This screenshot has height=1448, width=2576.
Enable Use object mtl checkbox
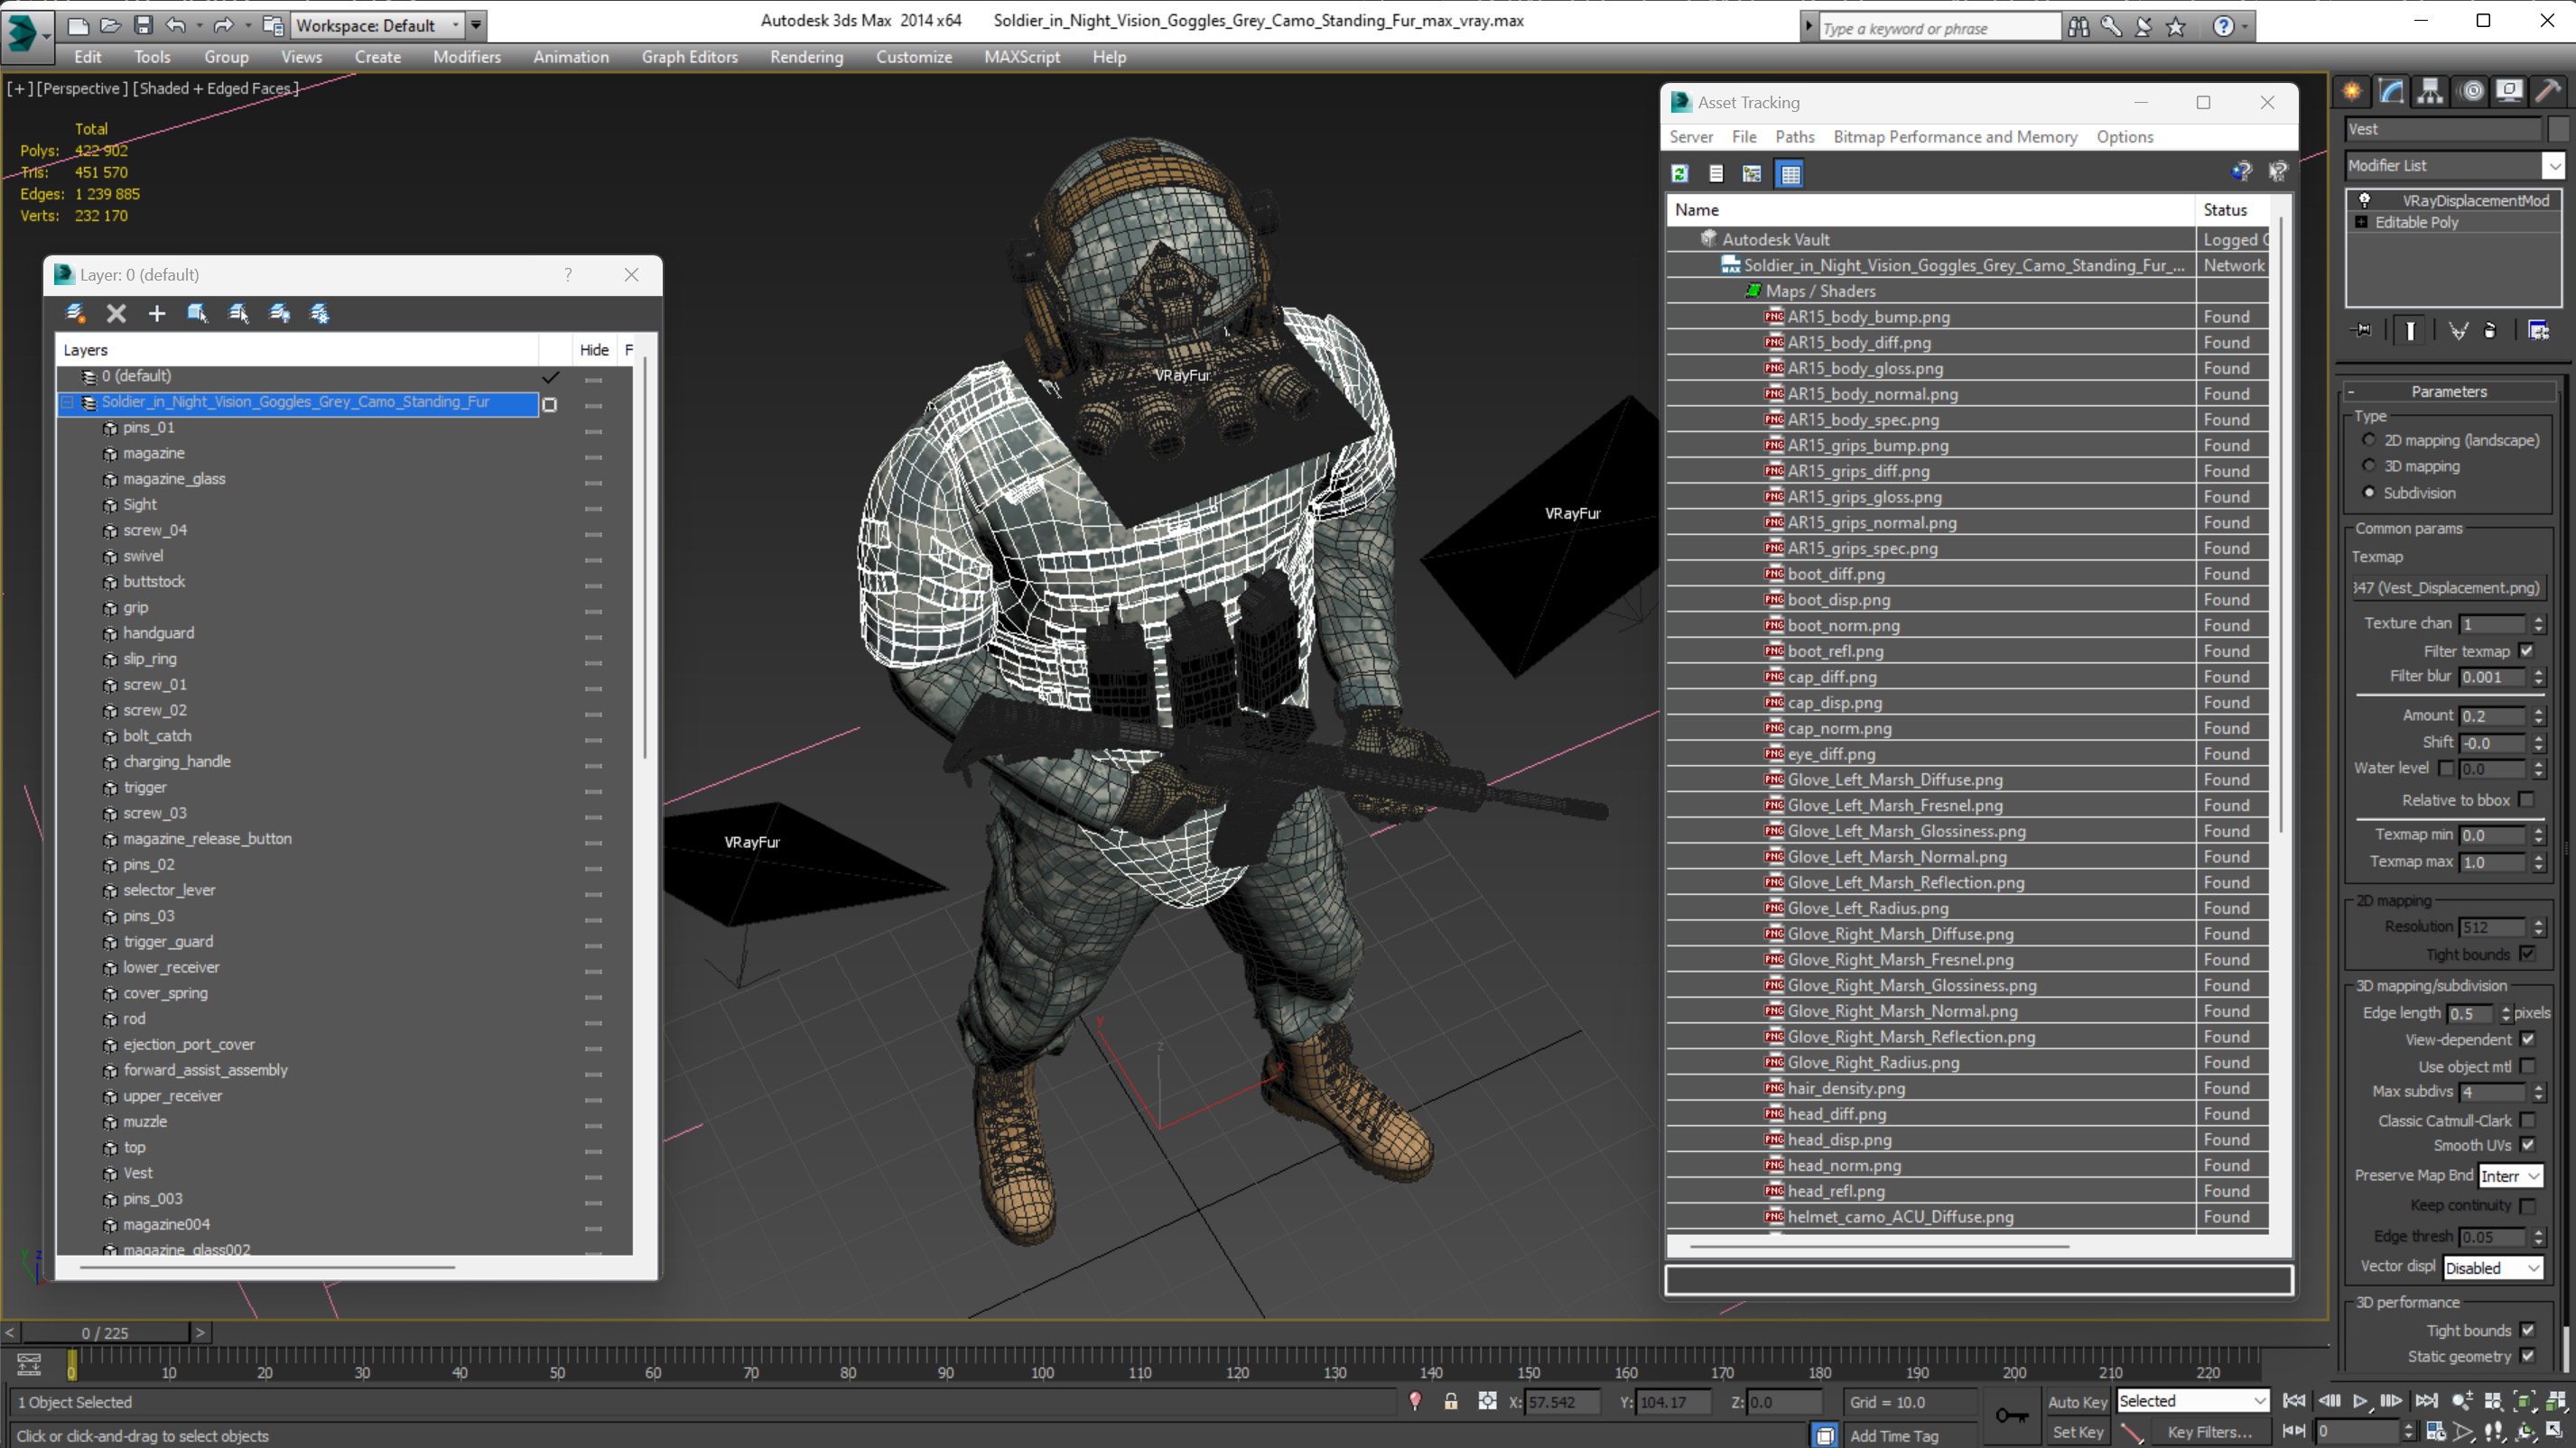coord(2527,1066)
